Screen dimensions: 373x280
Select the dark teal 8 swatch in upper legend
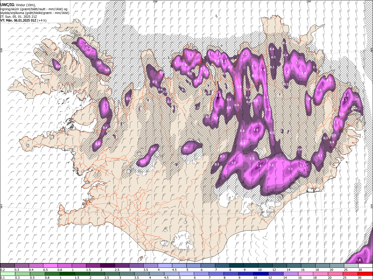(x=236, y=266)
